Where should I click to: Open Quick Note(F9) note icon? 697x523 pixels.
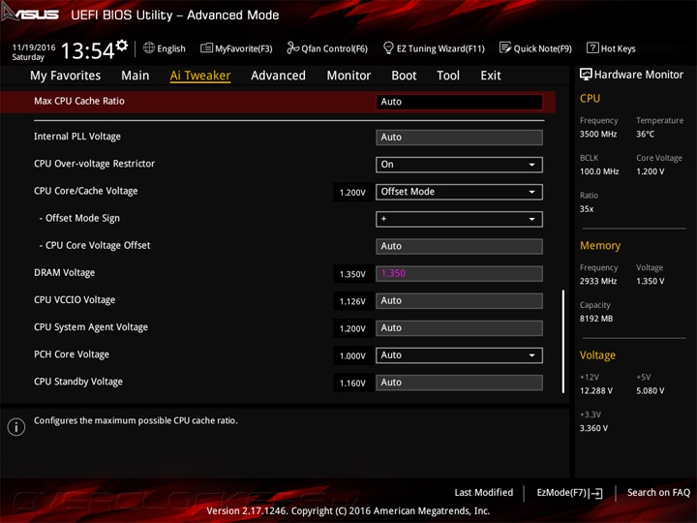(x=505, y=47)
